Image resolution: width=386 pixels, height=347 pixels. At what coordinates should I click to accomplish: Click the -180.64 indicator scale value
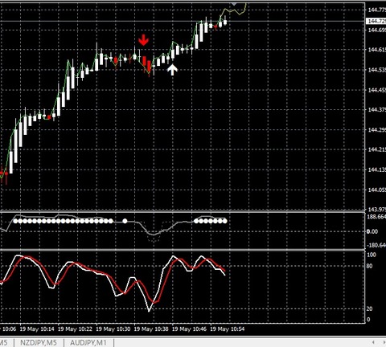[x=376, y=245]
